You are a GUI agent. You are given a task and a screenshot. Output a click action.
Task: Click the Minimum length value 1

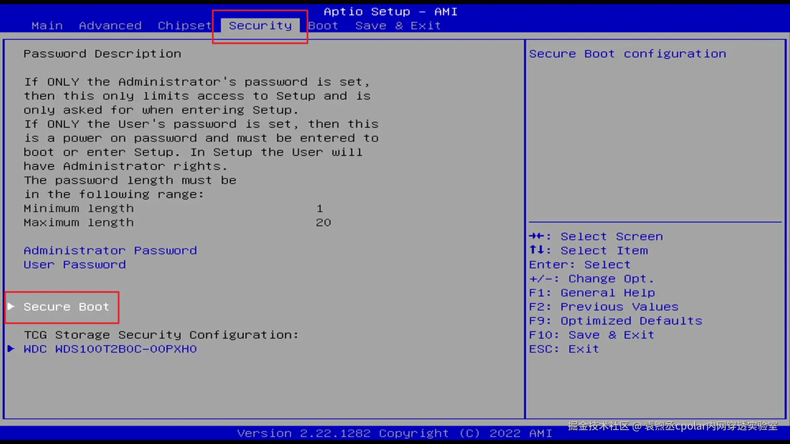pyautogui.click(x=320, y=208)
